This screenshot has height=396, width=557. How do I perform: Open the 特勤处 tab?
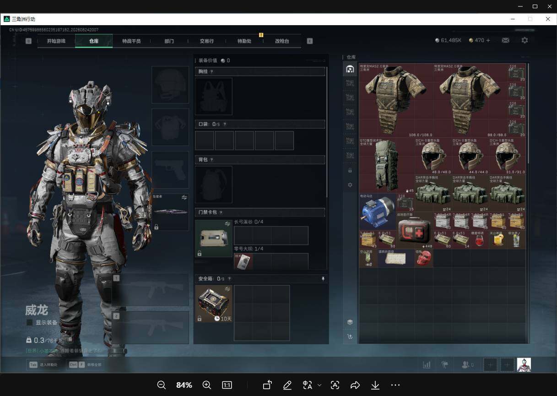point(244,41)
